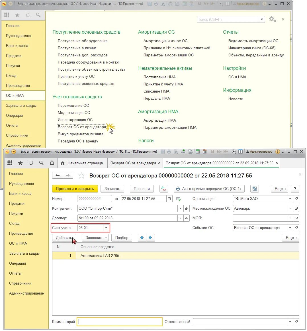Expand Счет учета dropdown

click(x=106, y=228)
